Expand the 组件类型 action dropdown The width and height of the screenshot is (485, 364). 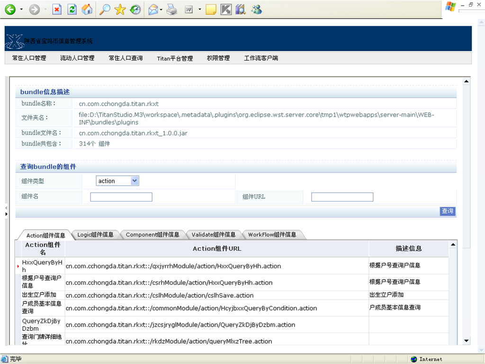(x=135, y=181)
